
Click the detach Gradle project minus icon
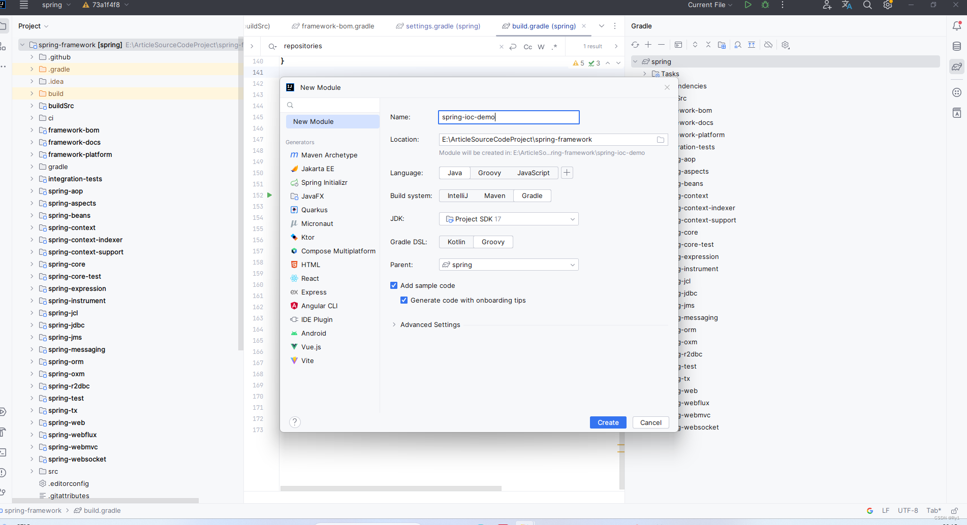tap(661, 45)
